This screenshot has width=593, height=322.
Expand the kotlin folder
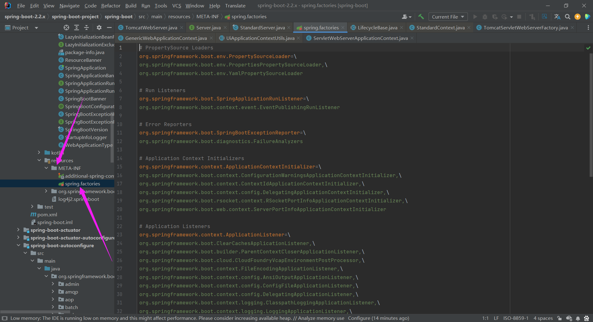coord(39,153)
